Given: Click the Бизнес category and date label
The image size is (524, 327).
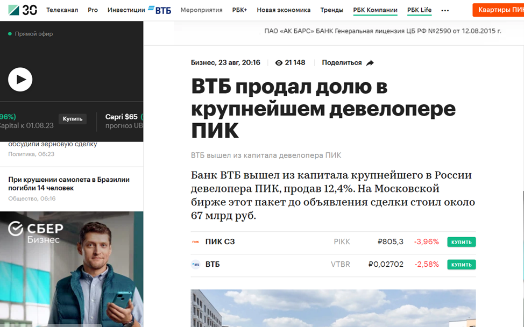Looking at the screenshot, I should tap(225, 63).
